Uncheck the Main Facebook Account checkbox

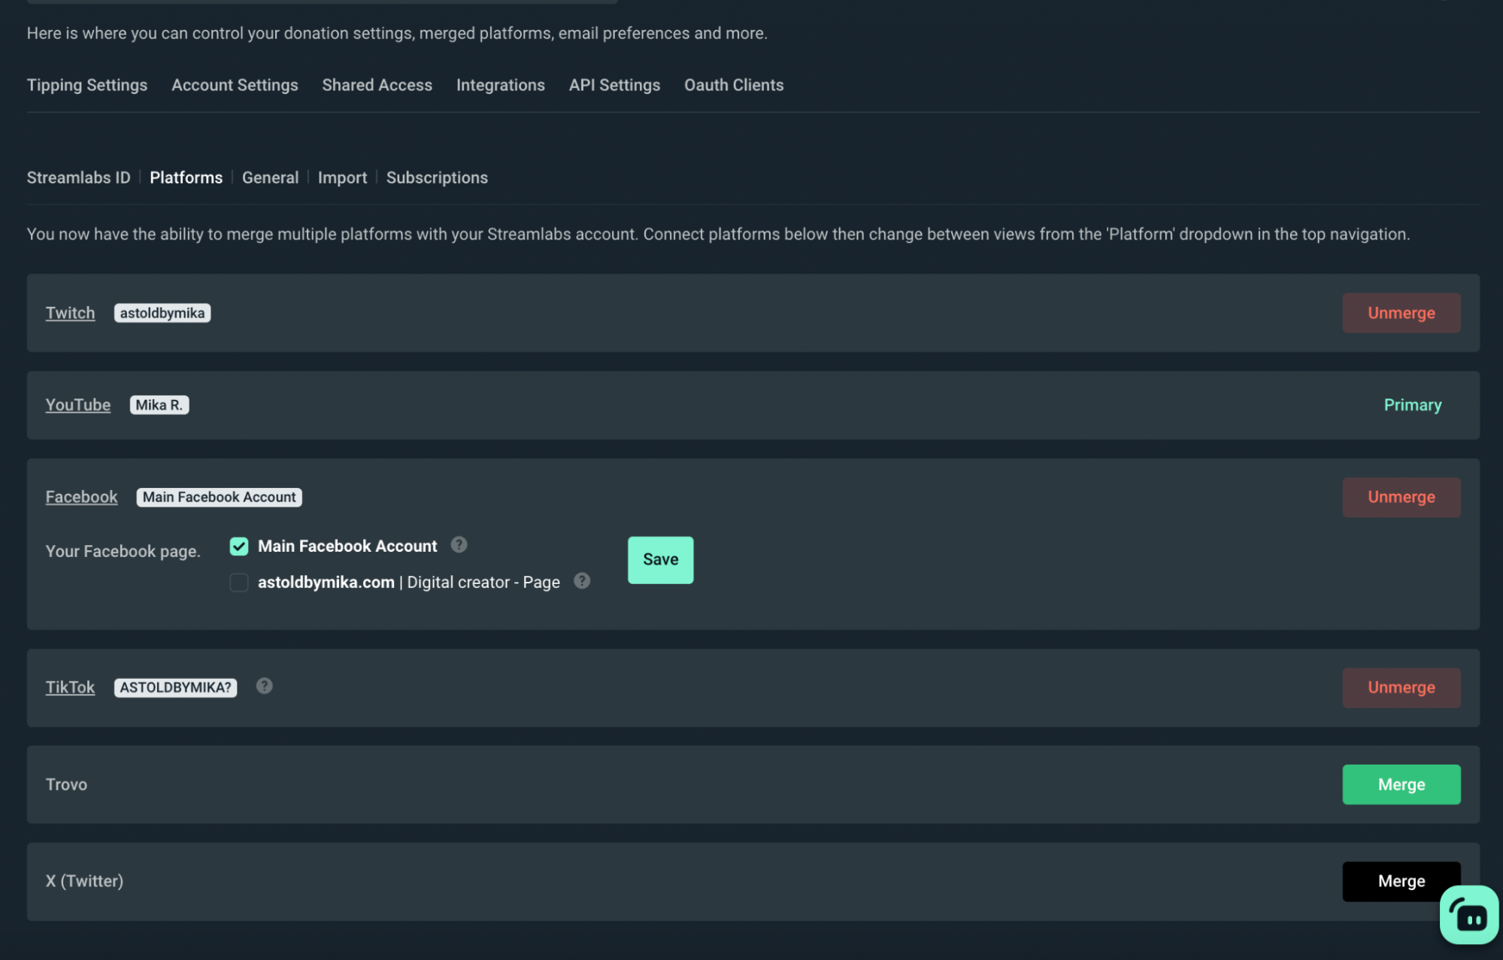[x=238, y=546]
